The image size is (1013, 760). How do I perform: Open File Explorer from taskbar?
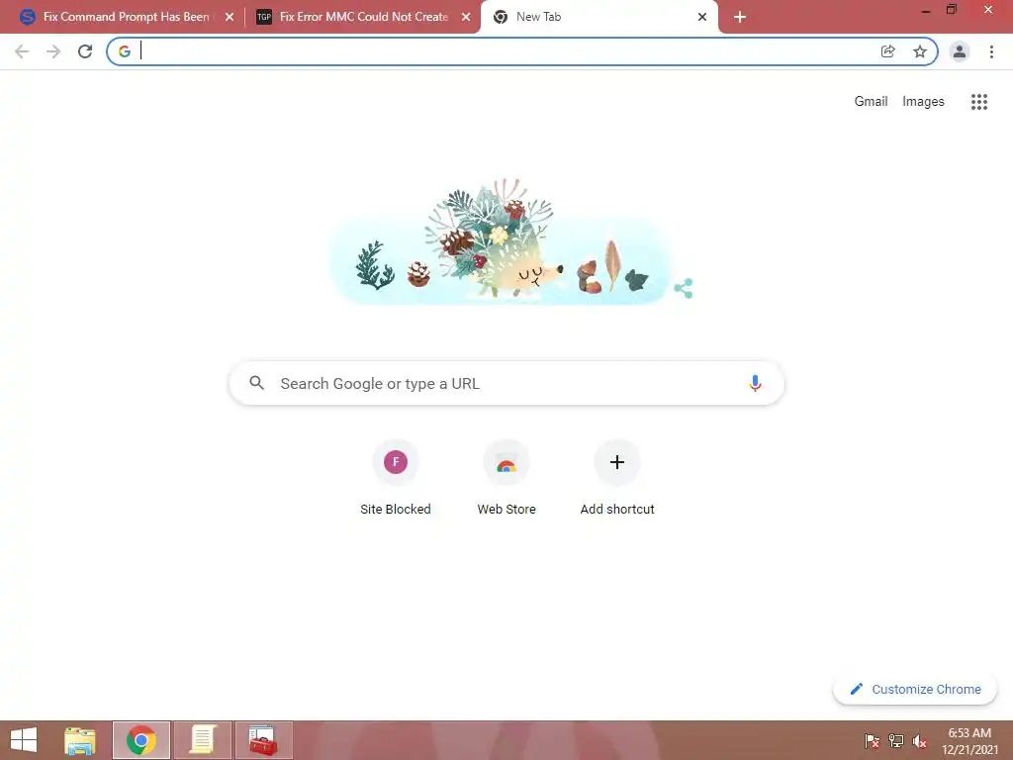tap(80, 740)
